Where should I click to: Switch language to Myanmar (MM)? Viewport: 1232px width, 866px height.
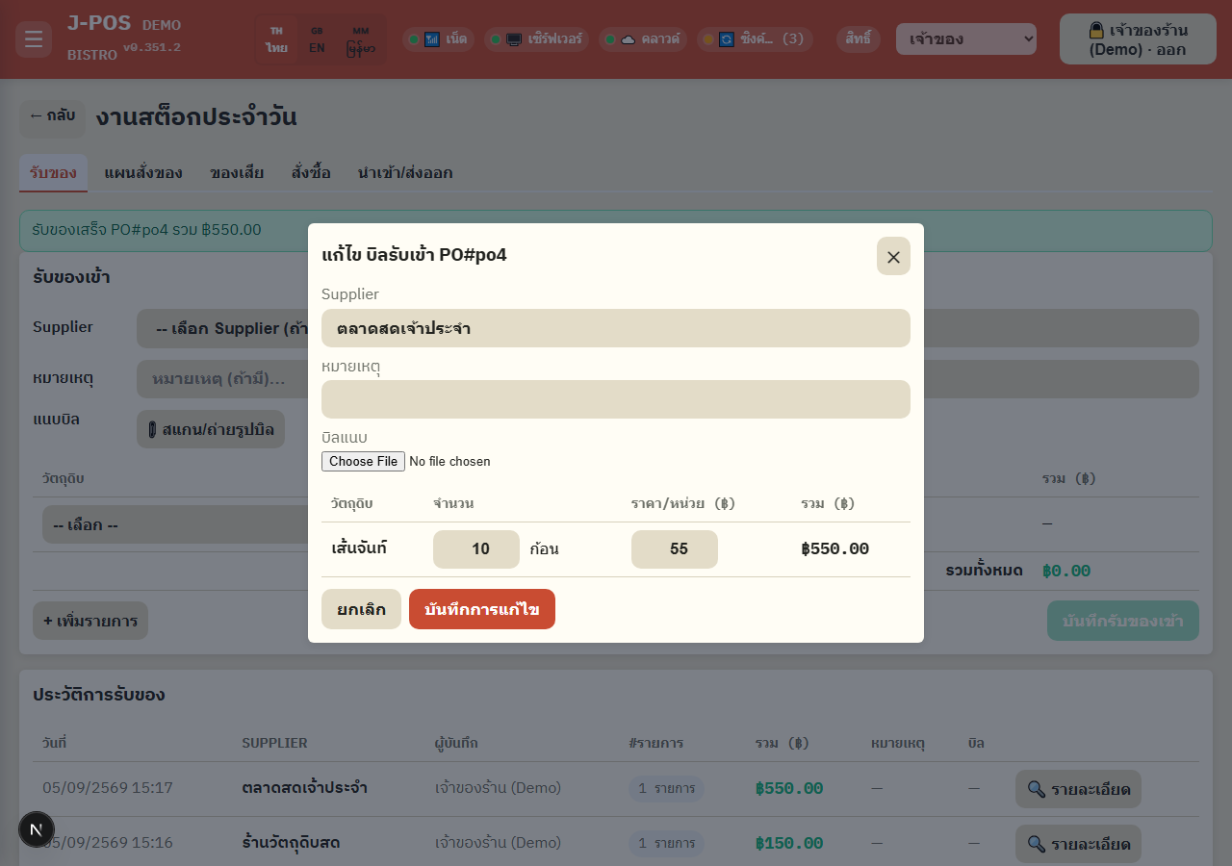[x=360, y=39]
